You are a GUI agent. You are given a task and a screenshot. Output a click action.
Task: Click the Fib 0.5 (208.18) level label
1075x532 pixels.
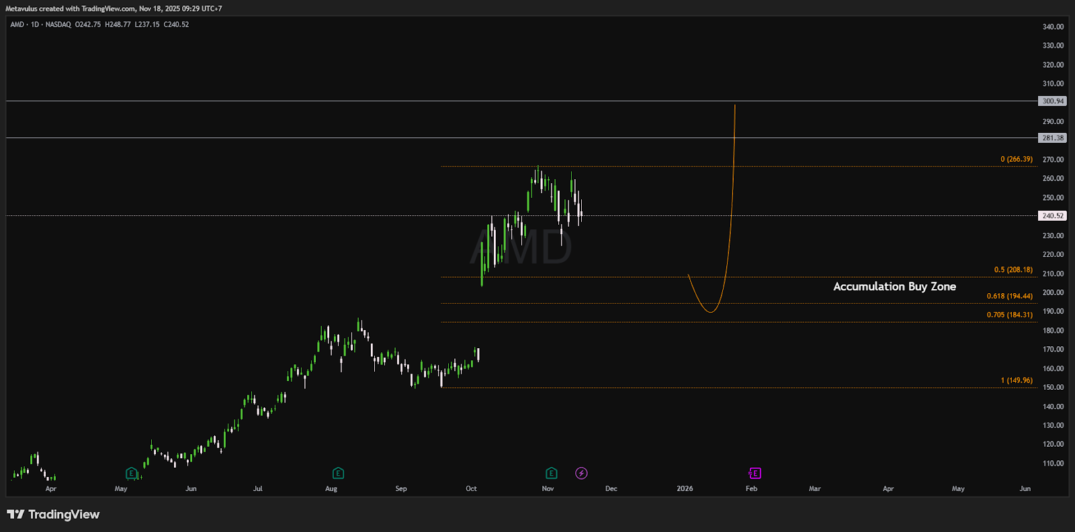click(1013, 270)
